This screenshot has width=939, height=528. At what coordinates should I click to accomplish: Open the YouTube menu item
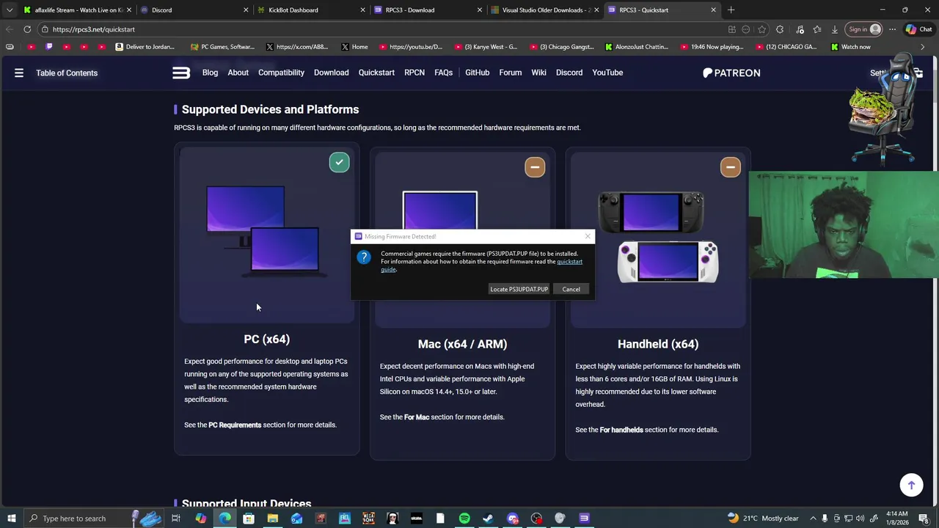pos(607,73)
